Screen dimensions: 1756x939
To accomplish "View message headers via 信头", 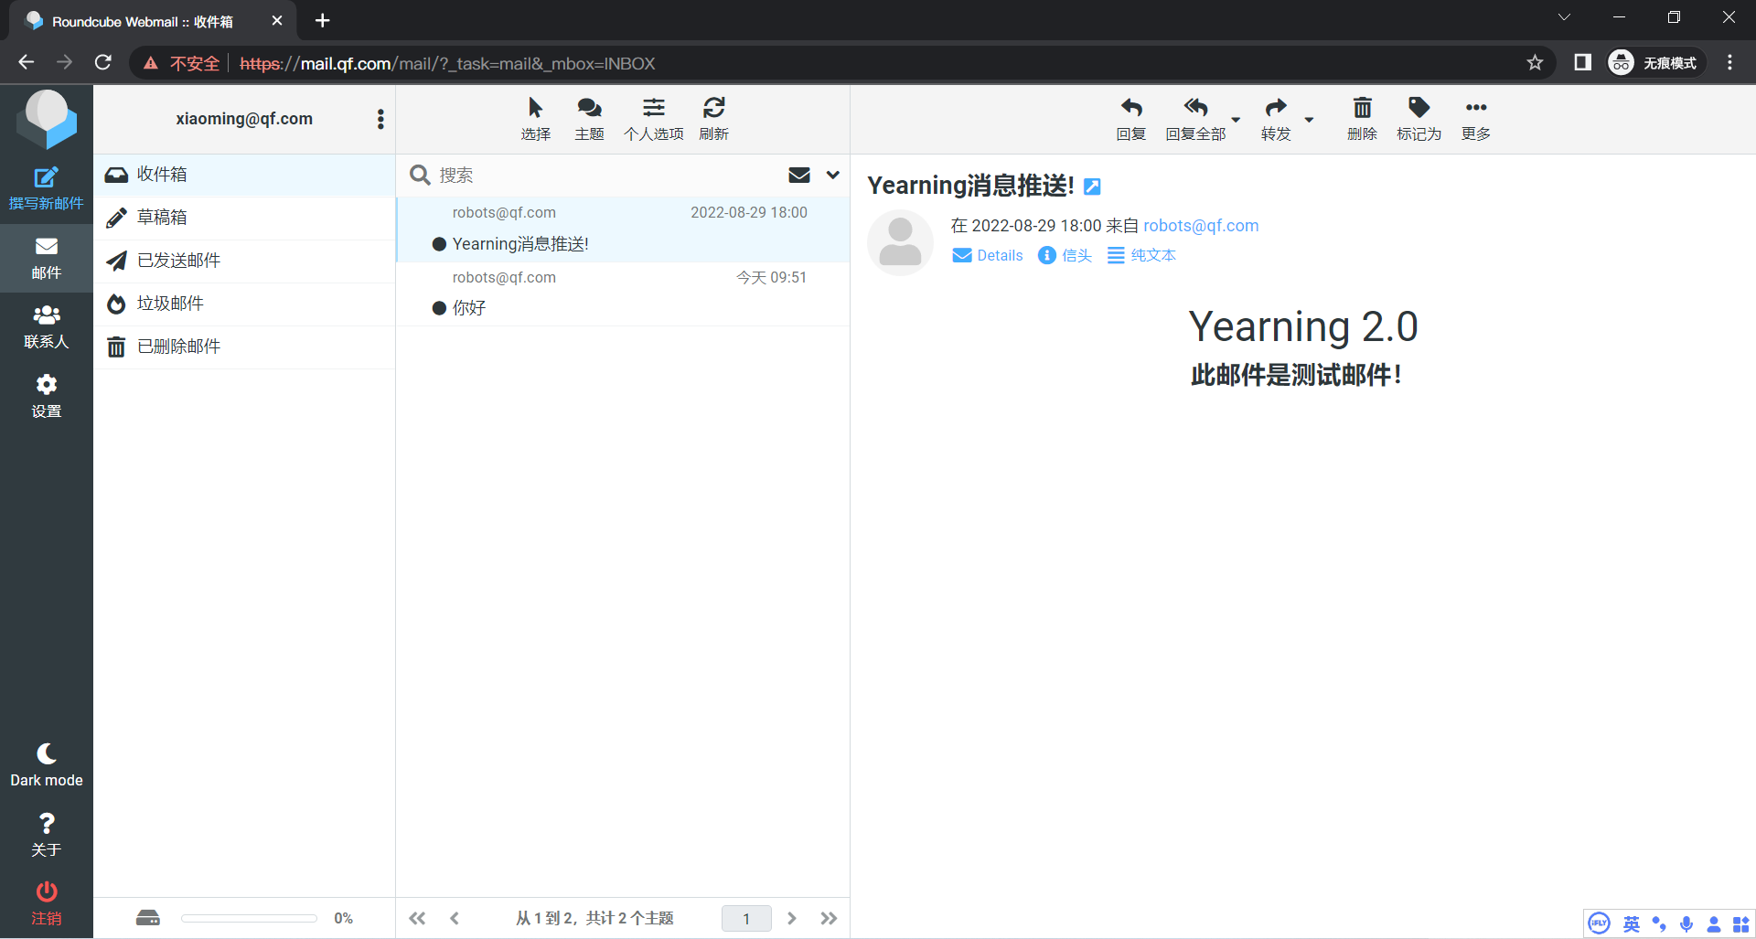I will [1065, 255].
